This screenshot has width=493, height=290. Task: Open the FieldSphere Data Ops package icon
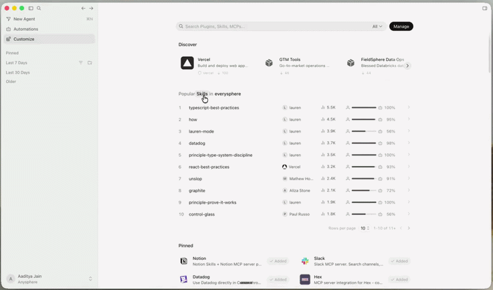(x=351, y=63)
